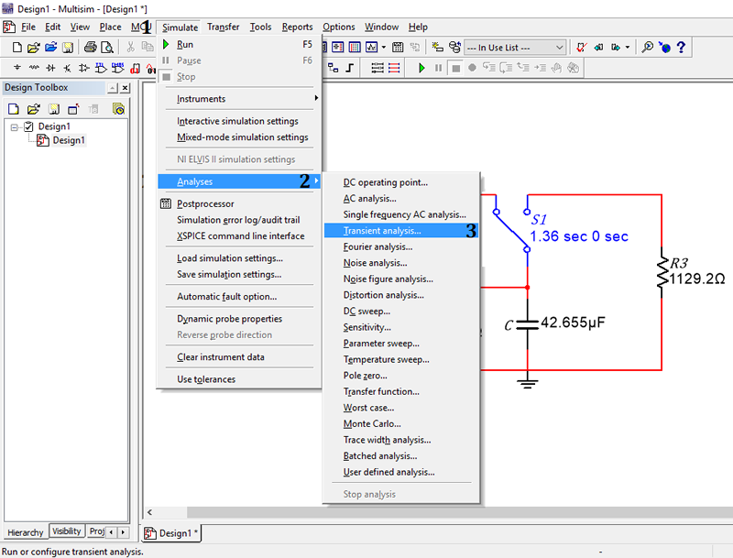The height and width of the screenshot is (558, 733).
Task: Switch to the Hierarchy tab
Action: (x=26, y=532)
